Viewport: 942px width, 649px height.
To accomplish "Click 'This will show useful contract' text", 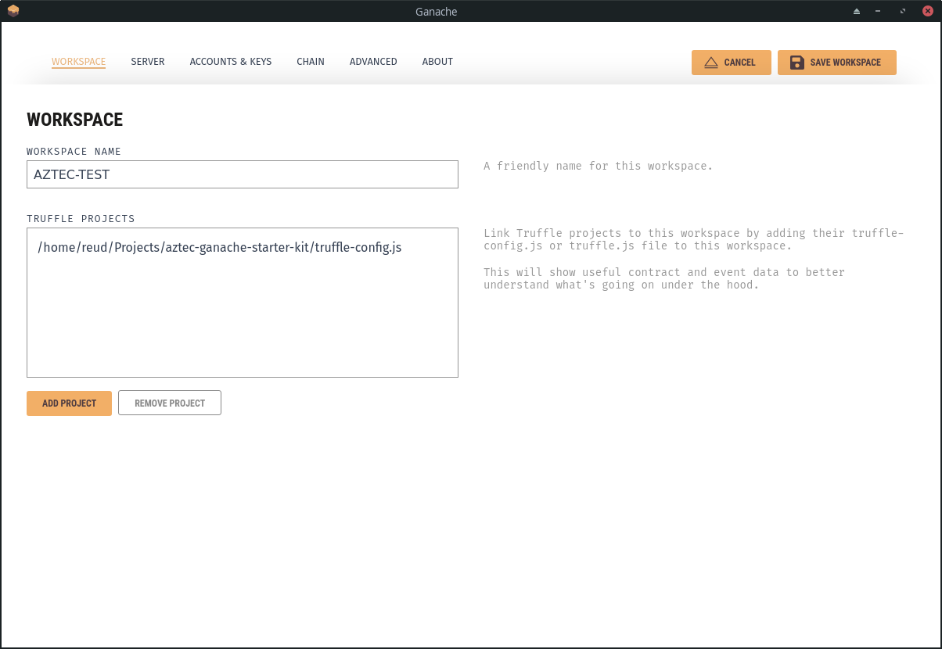I will pyautogui.click(x=664, y=278).
